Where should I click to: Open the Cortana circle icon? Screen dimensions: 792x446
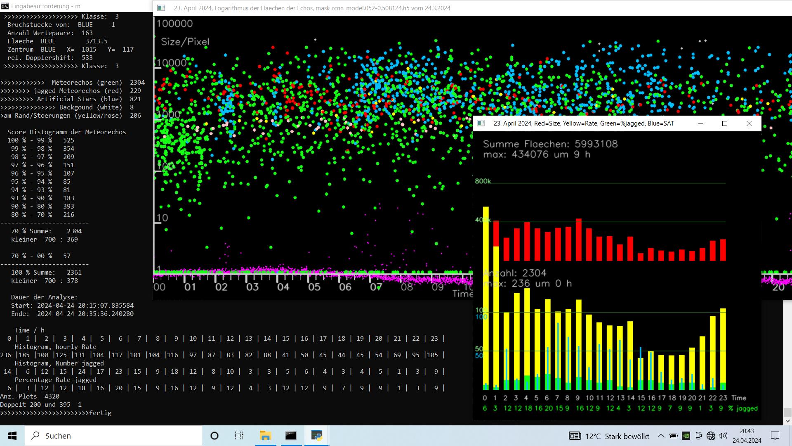pos(214,436)
